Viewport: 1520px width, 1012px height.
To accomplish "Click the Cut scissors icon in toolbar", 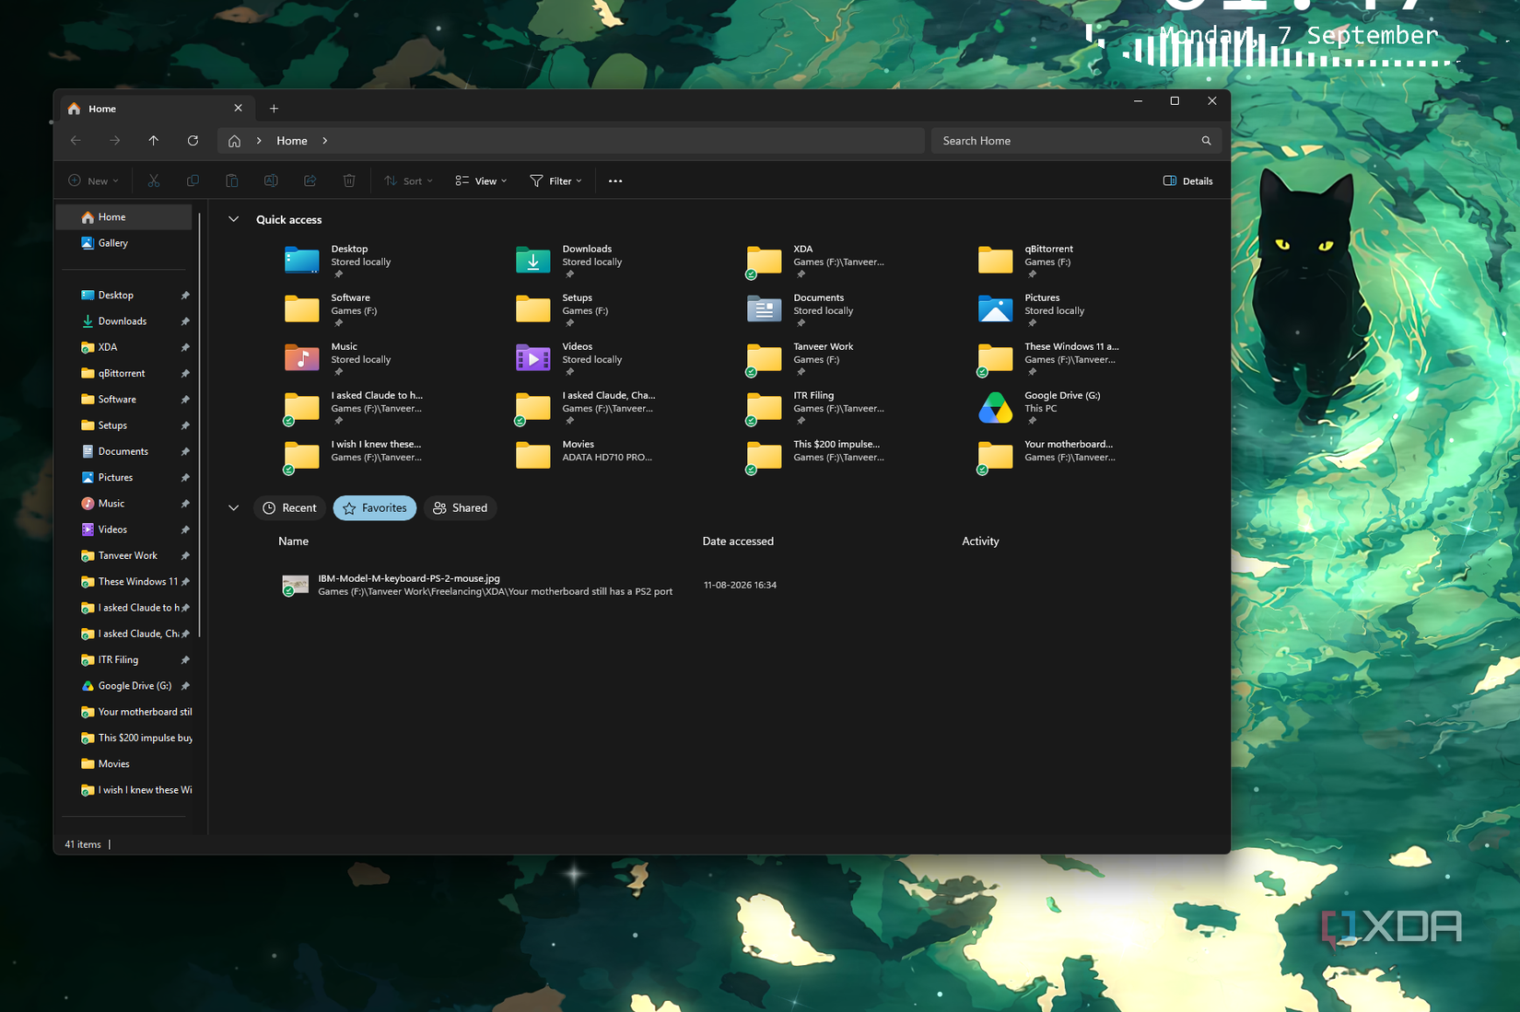I will tap(154, 180).
